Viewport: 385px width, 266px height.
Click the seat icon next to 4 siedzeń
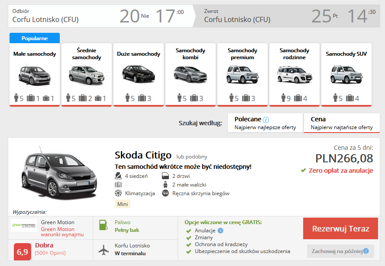pos(118,176)
